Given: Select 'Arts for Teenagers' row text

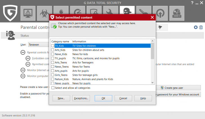Looking at the screenshot, I should (83, 62).
